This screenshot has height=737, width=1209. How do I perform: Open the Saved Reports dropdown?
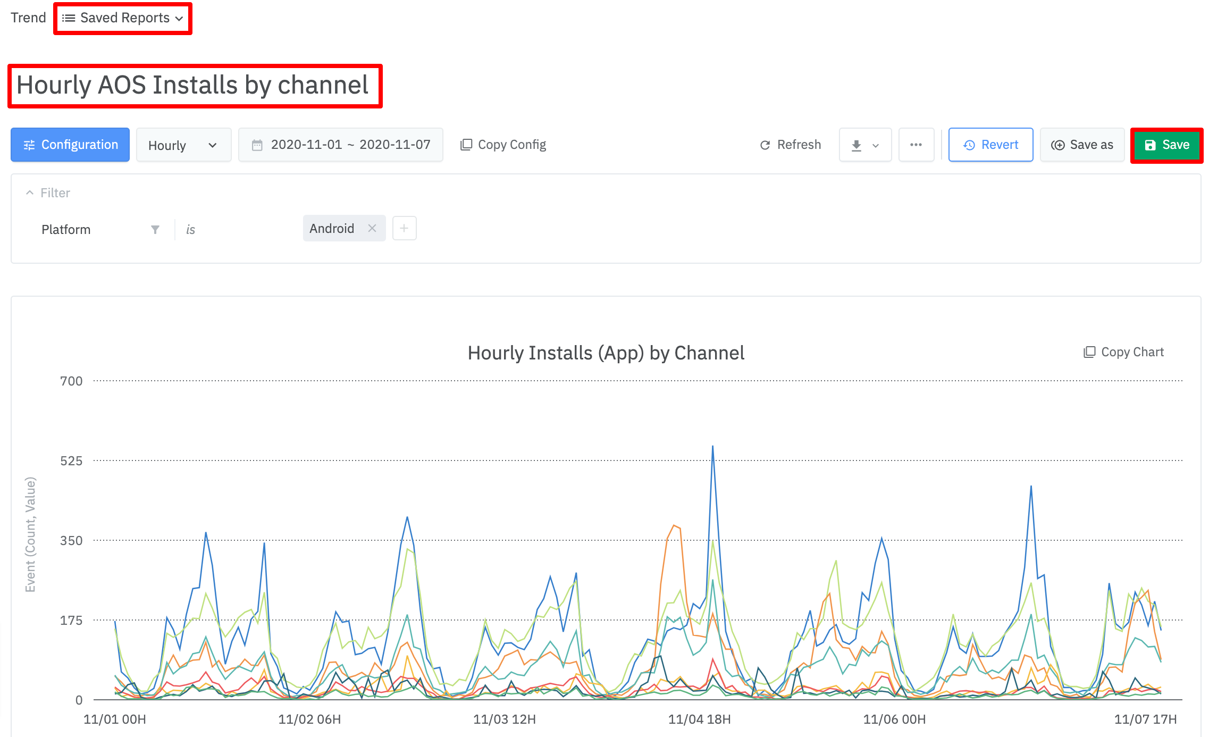[x=123, y=18]
